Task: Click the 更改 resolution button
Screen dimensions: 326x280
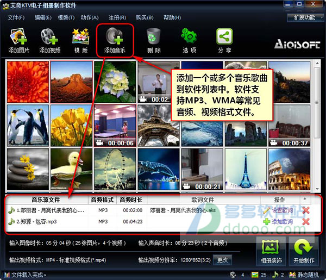Action: [x=222, y=260]
